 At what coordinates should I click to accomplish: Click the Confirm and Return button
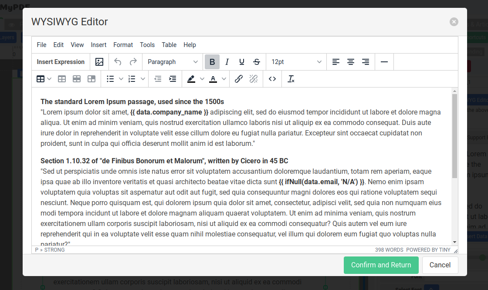pyautogui.click(x=381, y=265)
